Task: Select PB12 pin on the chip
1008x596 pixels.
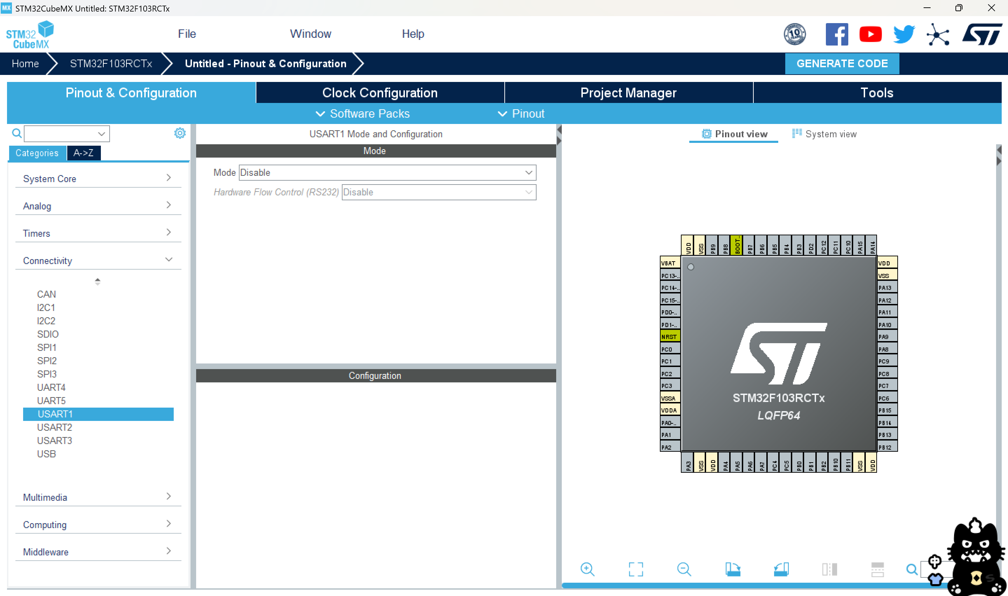Action: [887, 447]
